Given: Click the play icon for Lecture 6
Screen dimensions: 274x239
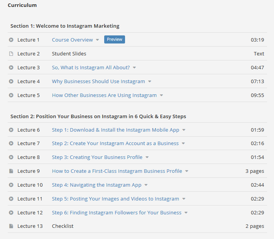Looking at the screenshot, I should [11, 130].
